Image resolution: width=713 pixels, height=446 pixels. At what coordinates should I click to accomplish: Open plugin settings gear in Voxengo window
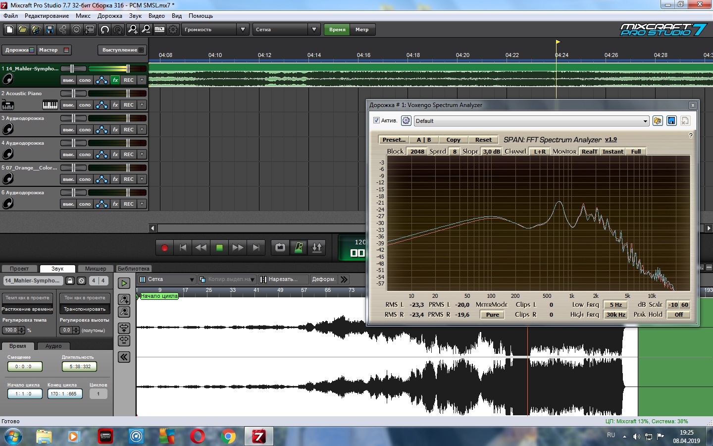click(406, 121)
